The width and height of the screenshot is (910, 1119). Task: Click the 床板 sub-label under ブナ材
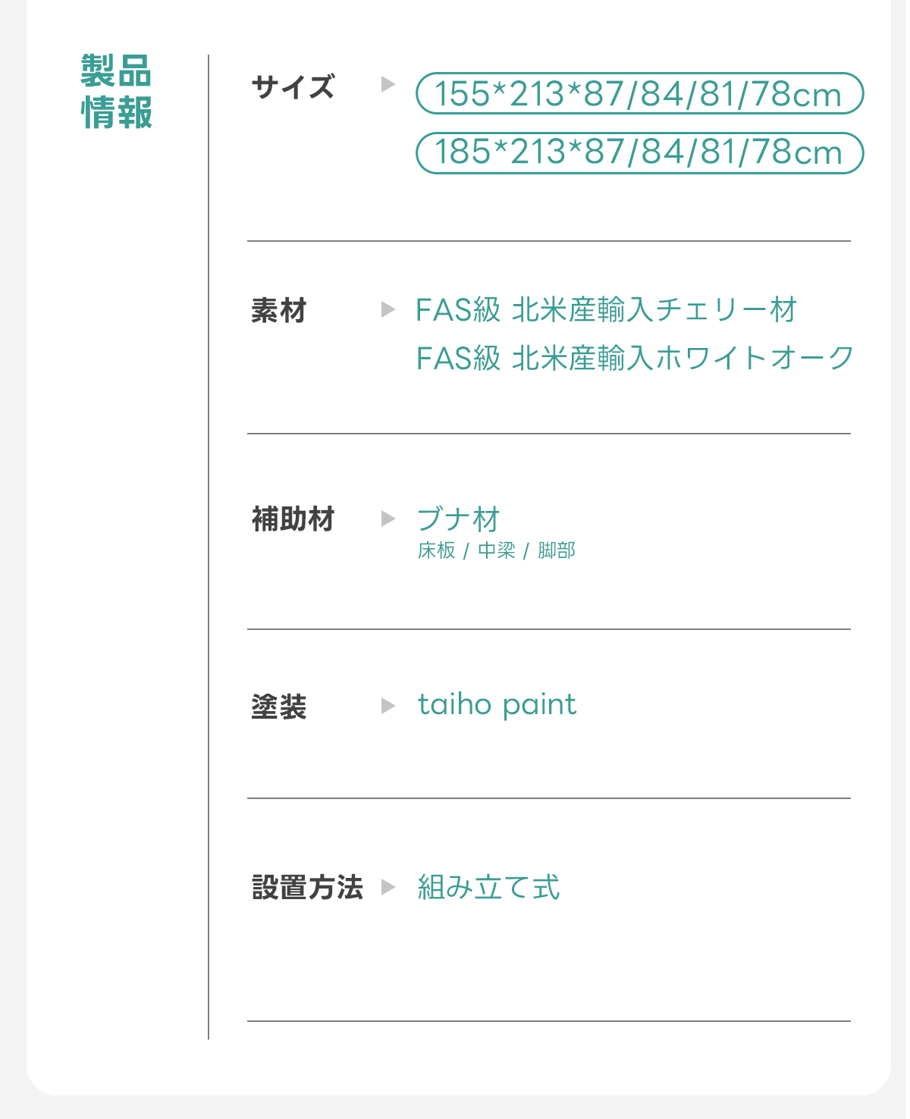pyautogui.click(x=436, y=550)
